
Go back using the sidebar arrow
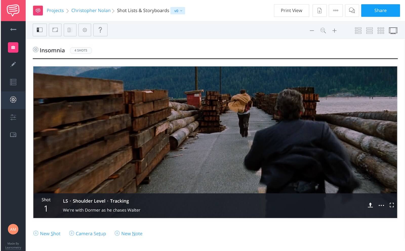[13, 30]
